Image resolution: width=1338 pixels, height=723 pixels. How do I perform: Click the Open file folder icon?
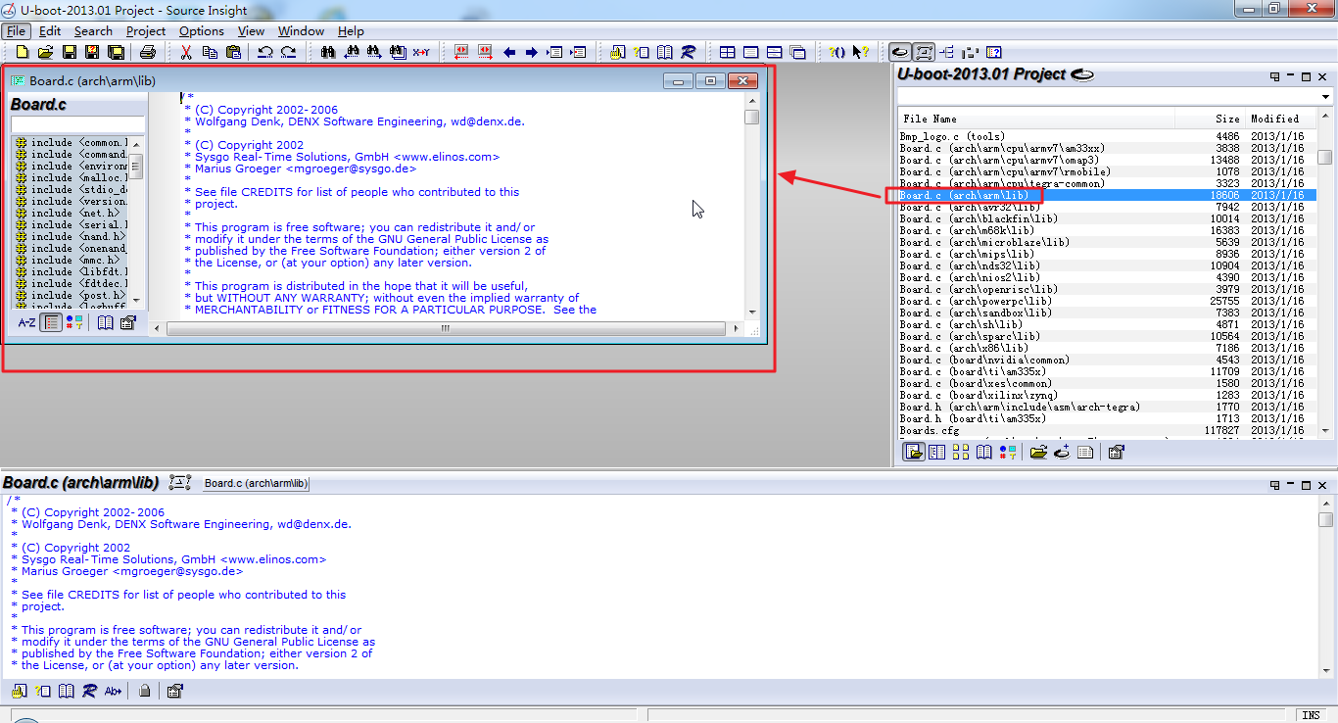[x=45, y=52]
